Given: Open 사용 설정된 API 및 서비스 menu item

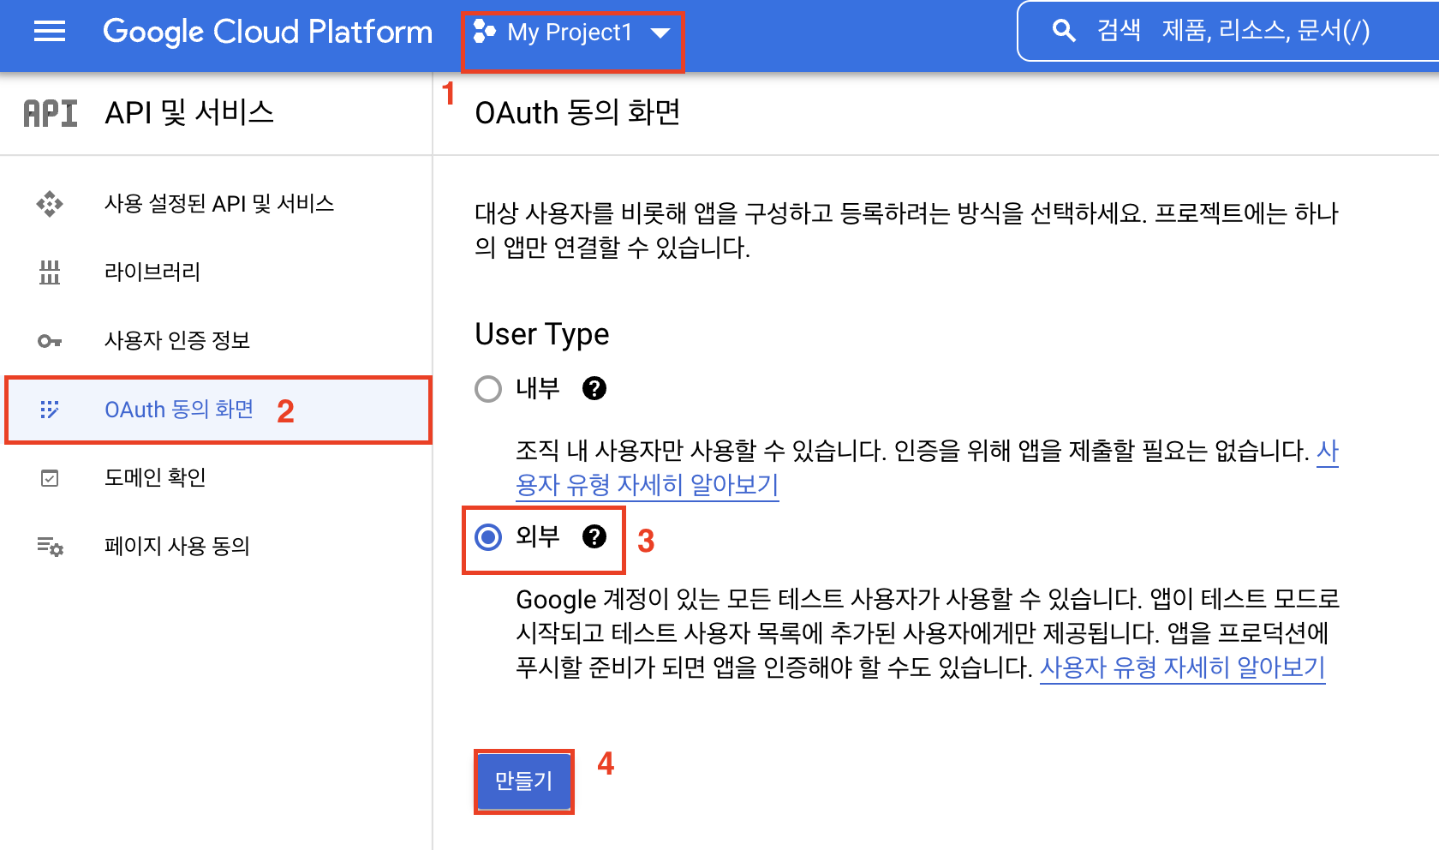Looking at the screenshot, I should click(x=216, y=204).
